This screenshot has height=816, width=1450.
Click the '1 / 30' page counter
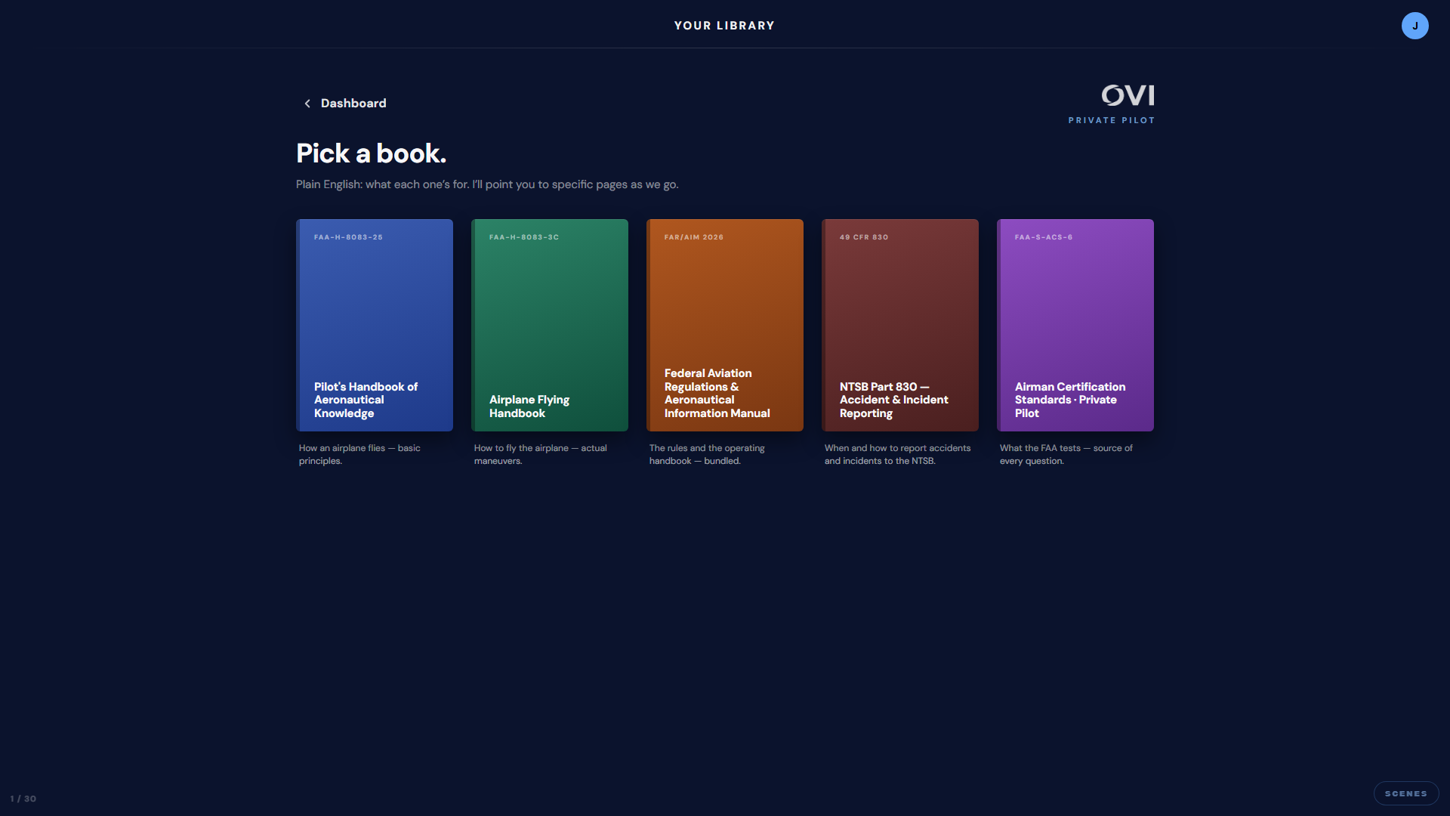click(x=23, y=799)
